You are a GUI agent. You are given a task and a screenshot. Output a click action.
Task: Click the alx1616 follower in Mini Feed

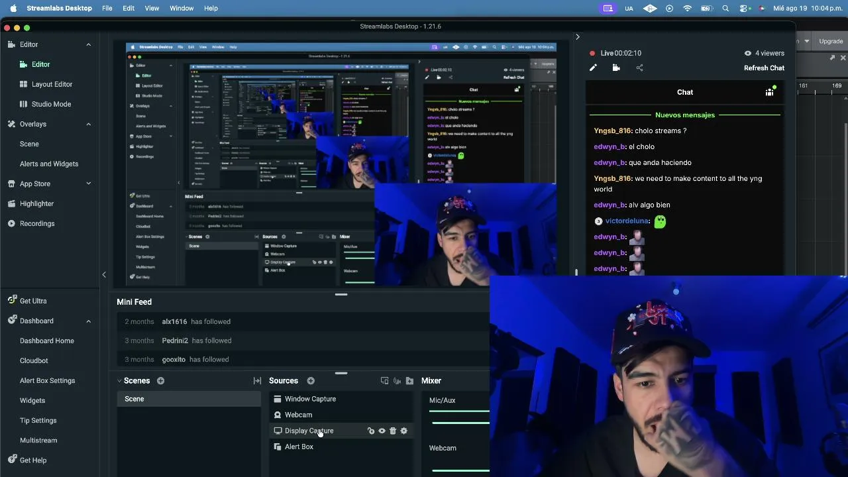pyautogui.click(x=174, y=321)
